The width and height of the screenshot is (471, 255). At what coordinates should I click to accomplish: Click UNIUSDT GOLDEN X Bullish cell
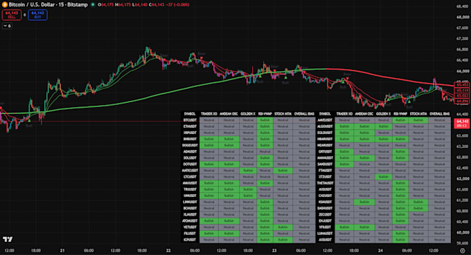(248, 196)
